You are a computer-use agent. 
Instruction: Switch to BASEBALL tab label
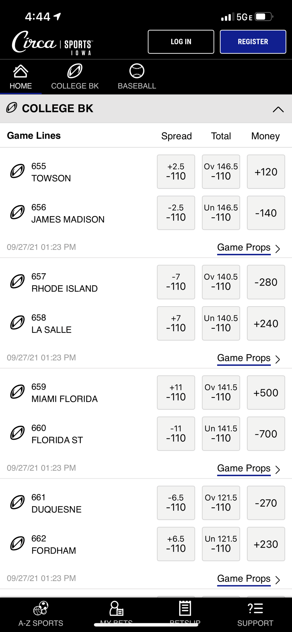137,86
